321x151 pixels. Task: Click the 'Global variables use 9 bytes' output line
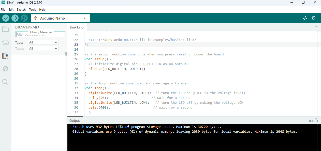pyautogui.click(x=185, y=132)
